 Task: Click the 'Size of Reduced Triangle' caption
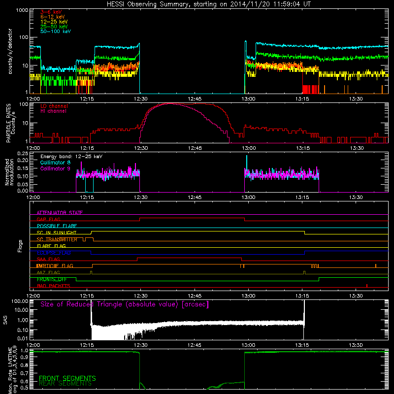(125, 304)
